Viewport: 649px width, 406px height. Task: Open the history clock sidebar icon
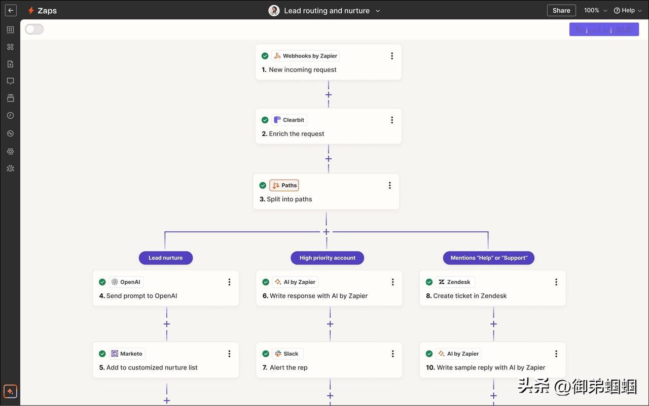coord(10,116)
